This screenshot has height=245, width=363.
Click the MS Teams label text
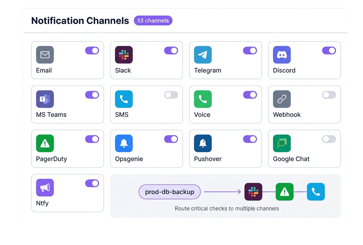[x=51, y=114]
